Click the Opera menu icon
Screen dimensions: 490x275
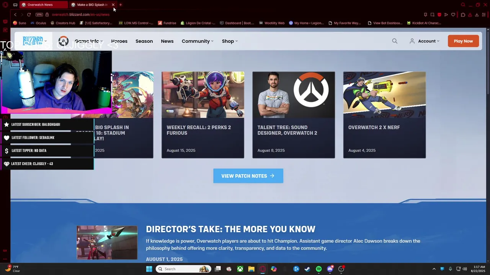click(x=5, y=5)
